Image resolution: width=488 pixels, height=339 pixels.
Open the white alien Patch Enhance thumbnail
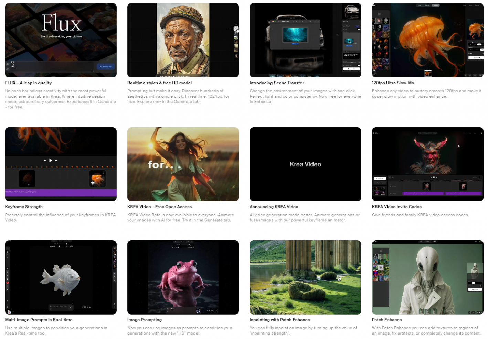(x=428, y=277)
